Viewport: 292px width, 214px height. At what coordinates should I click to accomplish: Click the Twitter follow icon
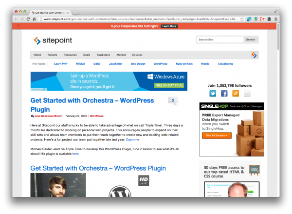[x=213, y=94]
